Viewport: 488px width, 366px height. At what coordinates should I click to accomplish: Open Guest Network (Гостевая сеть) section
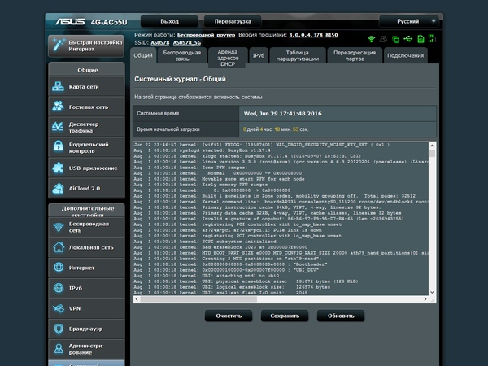pos(88,107)
